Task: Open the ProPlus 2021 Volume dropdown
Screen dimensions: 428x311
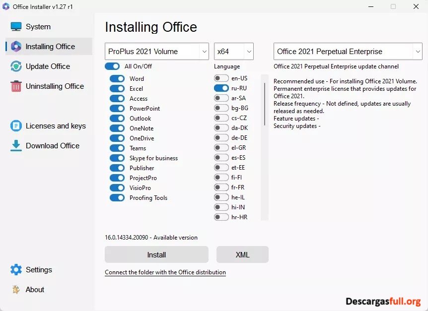Action: pyautogui.click(x=156, y=51)
